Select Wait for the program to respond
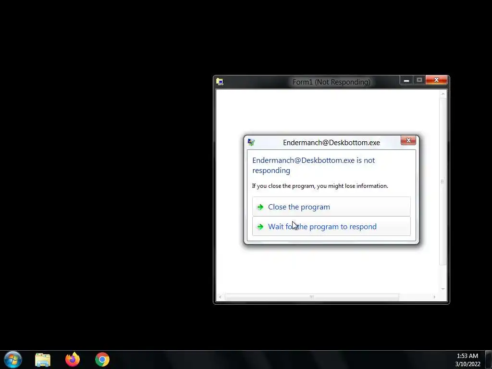Screen dimensions: 492x369 (331, 226)
